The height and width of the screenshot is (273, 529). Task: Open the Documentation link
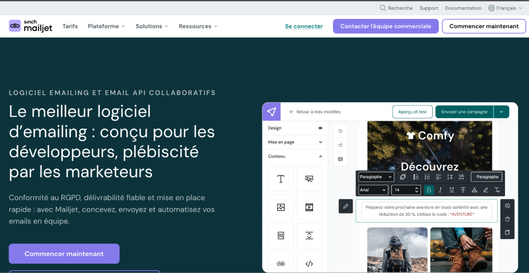(463, 8)
